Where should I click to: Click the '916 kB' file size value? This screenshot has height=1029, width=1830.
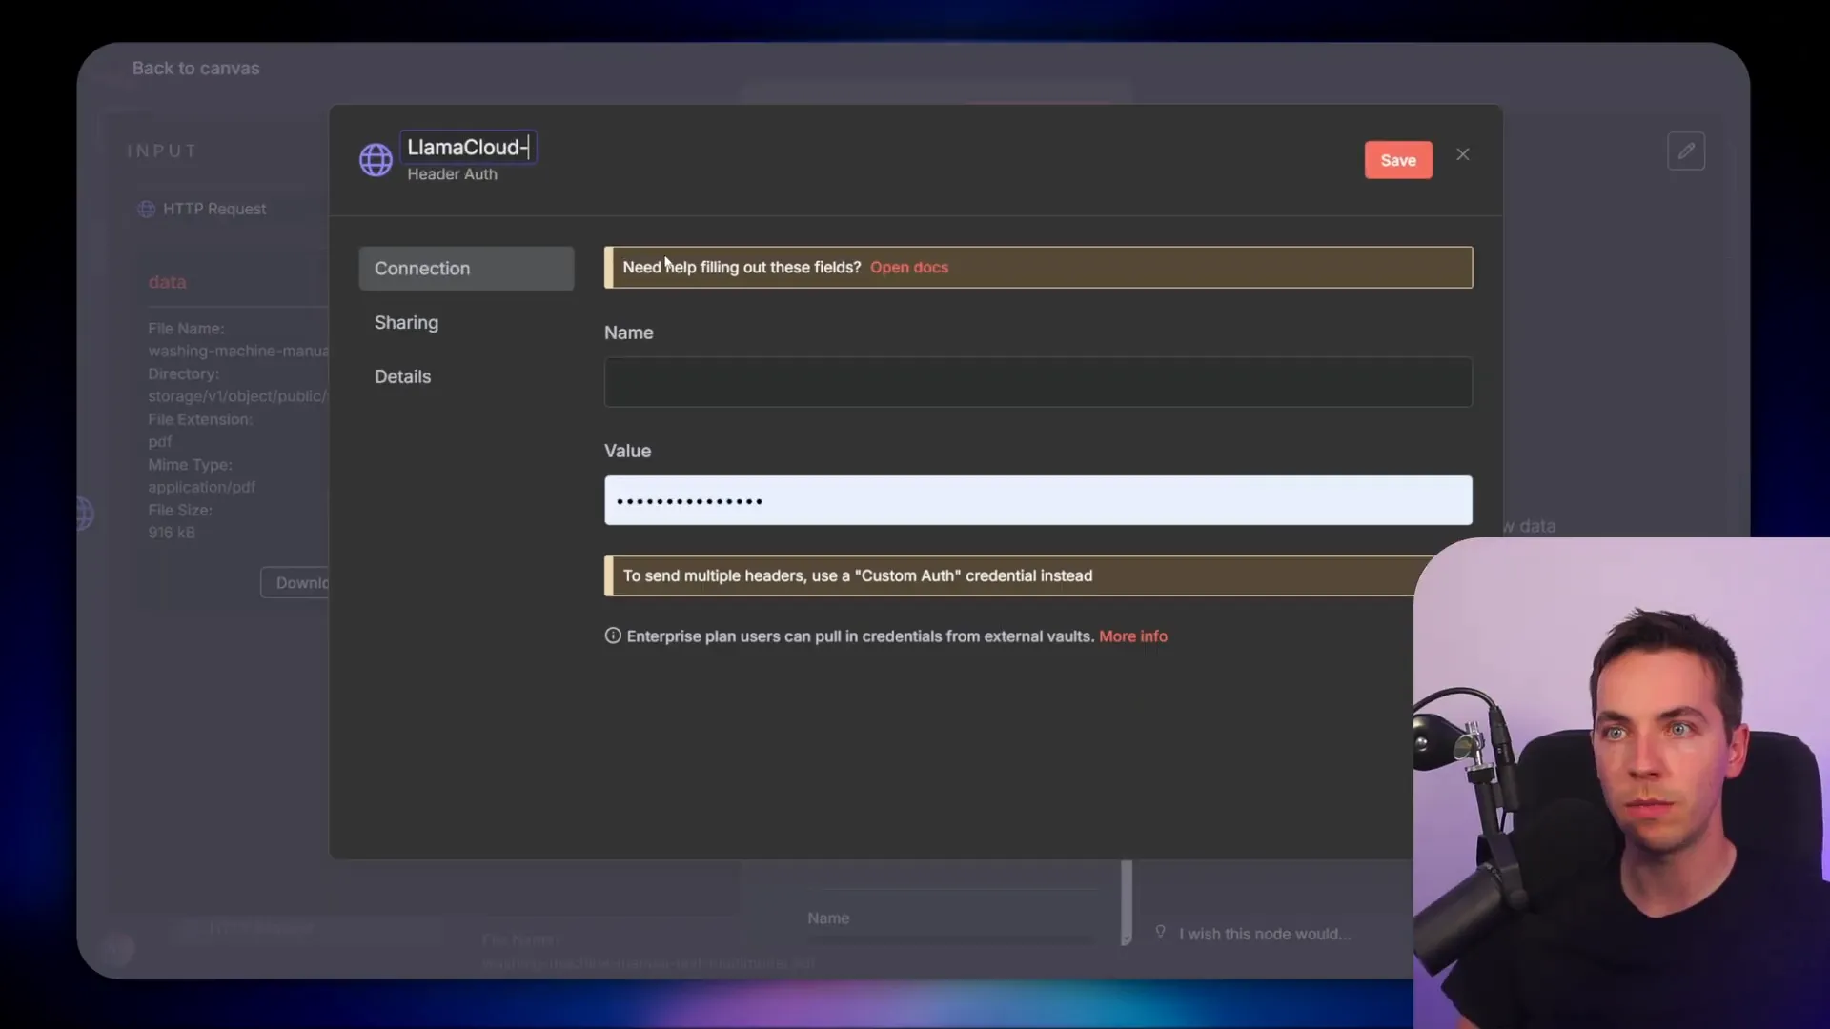pyautogui.click(x=172, y=533)
